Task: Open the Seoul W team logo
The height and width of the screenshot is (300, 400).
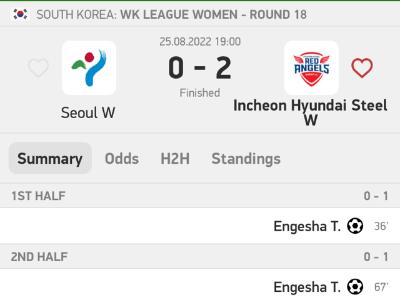Action: tap(89, 68)
